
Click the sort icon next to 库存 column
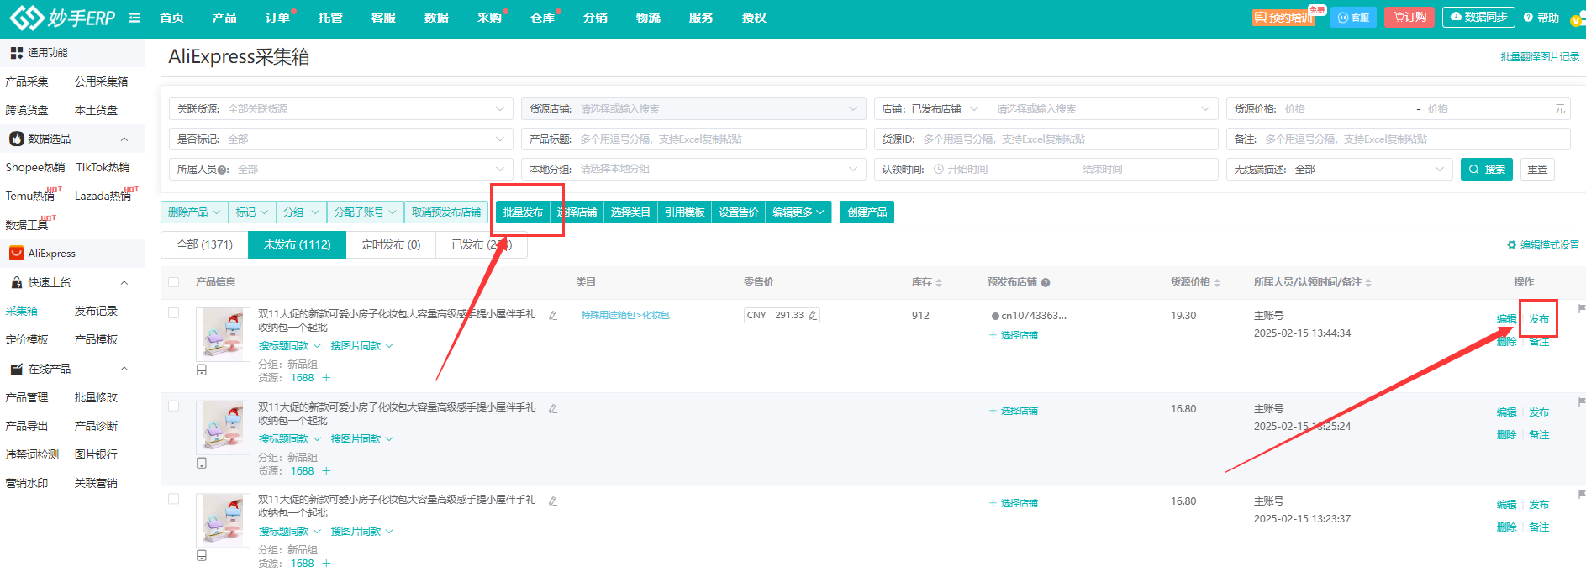coord(939,283)
